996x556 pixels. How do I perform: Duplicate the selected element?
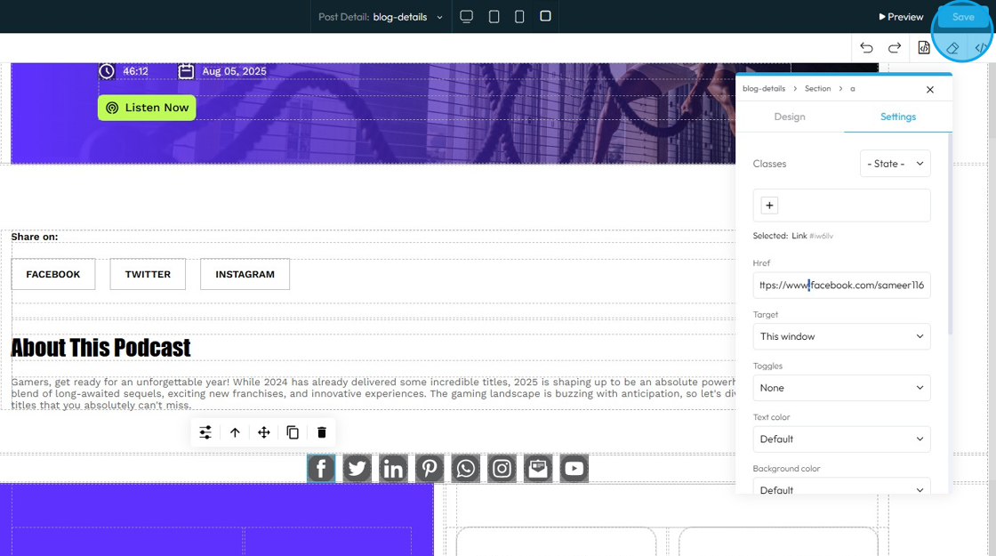coord(293,432)
